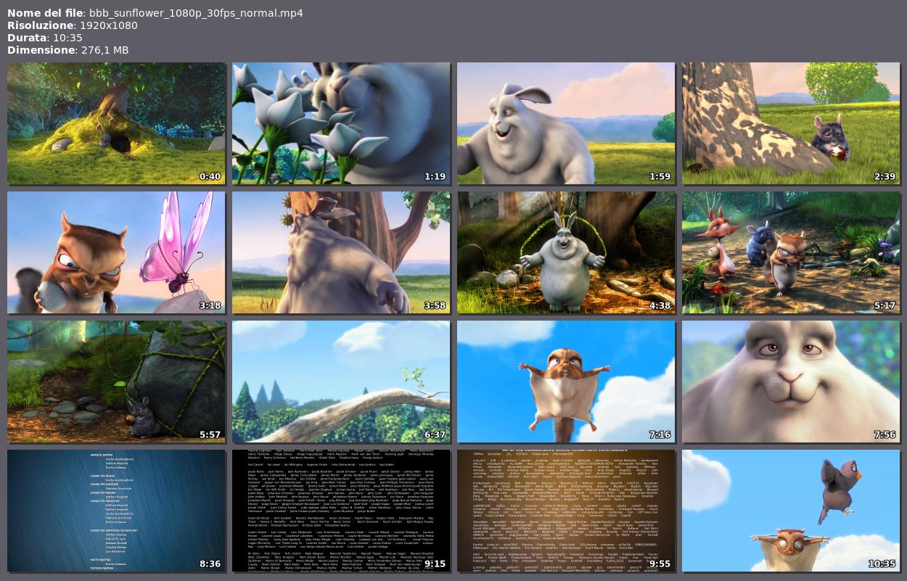The image size is (907, 581).
Task: Select the blue credits frame 8:36
Action: point(116,511)
